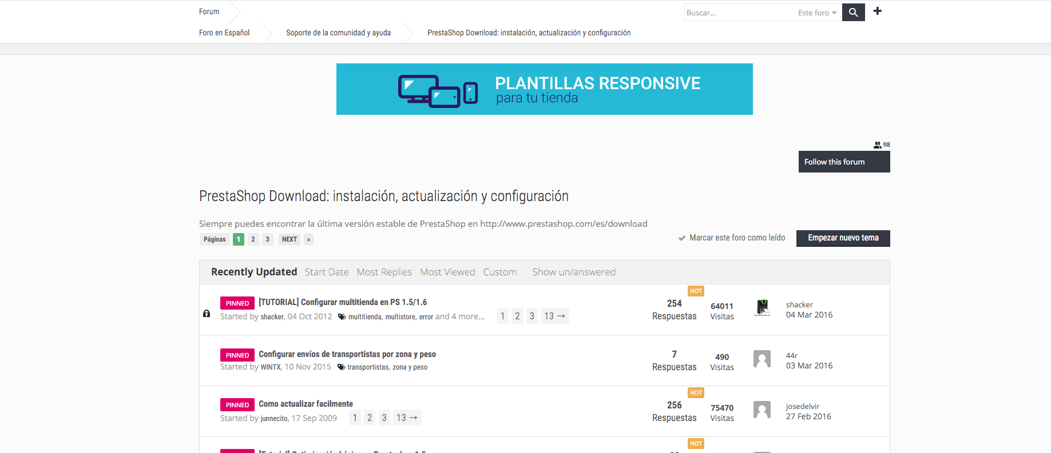Screen dimensions: 1051x453
Task: Go to forum page 3 in pagination
Action: point(267,239)
